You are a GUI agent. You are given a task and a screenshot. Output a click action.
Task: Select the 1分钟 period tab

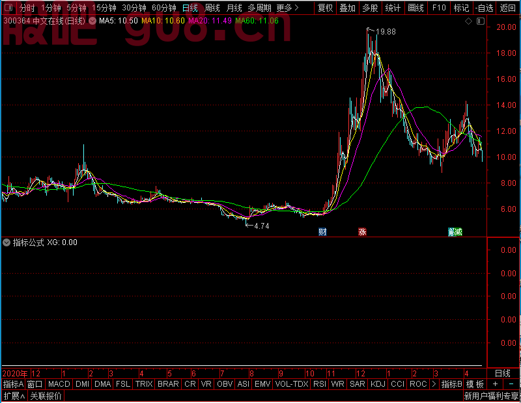click(x=51, y=8)
